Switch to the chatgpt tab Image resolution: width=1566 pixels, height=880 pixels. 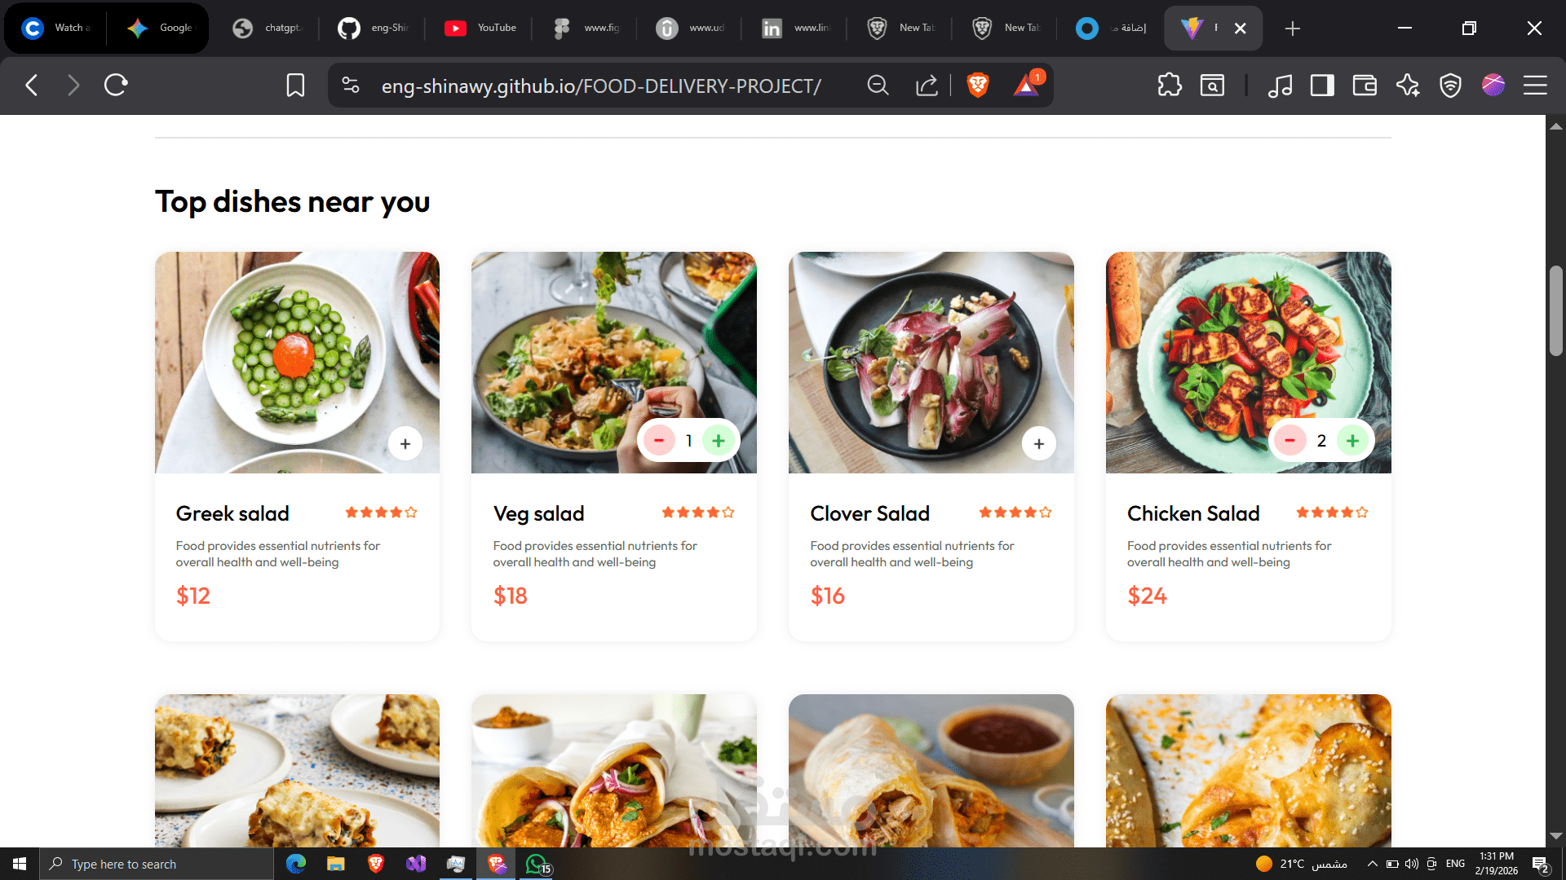[x=269, y=28]
